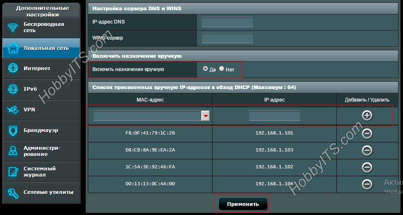Click the IPv6 globe icon
403x215 pixels.
[x=13, y=89]
